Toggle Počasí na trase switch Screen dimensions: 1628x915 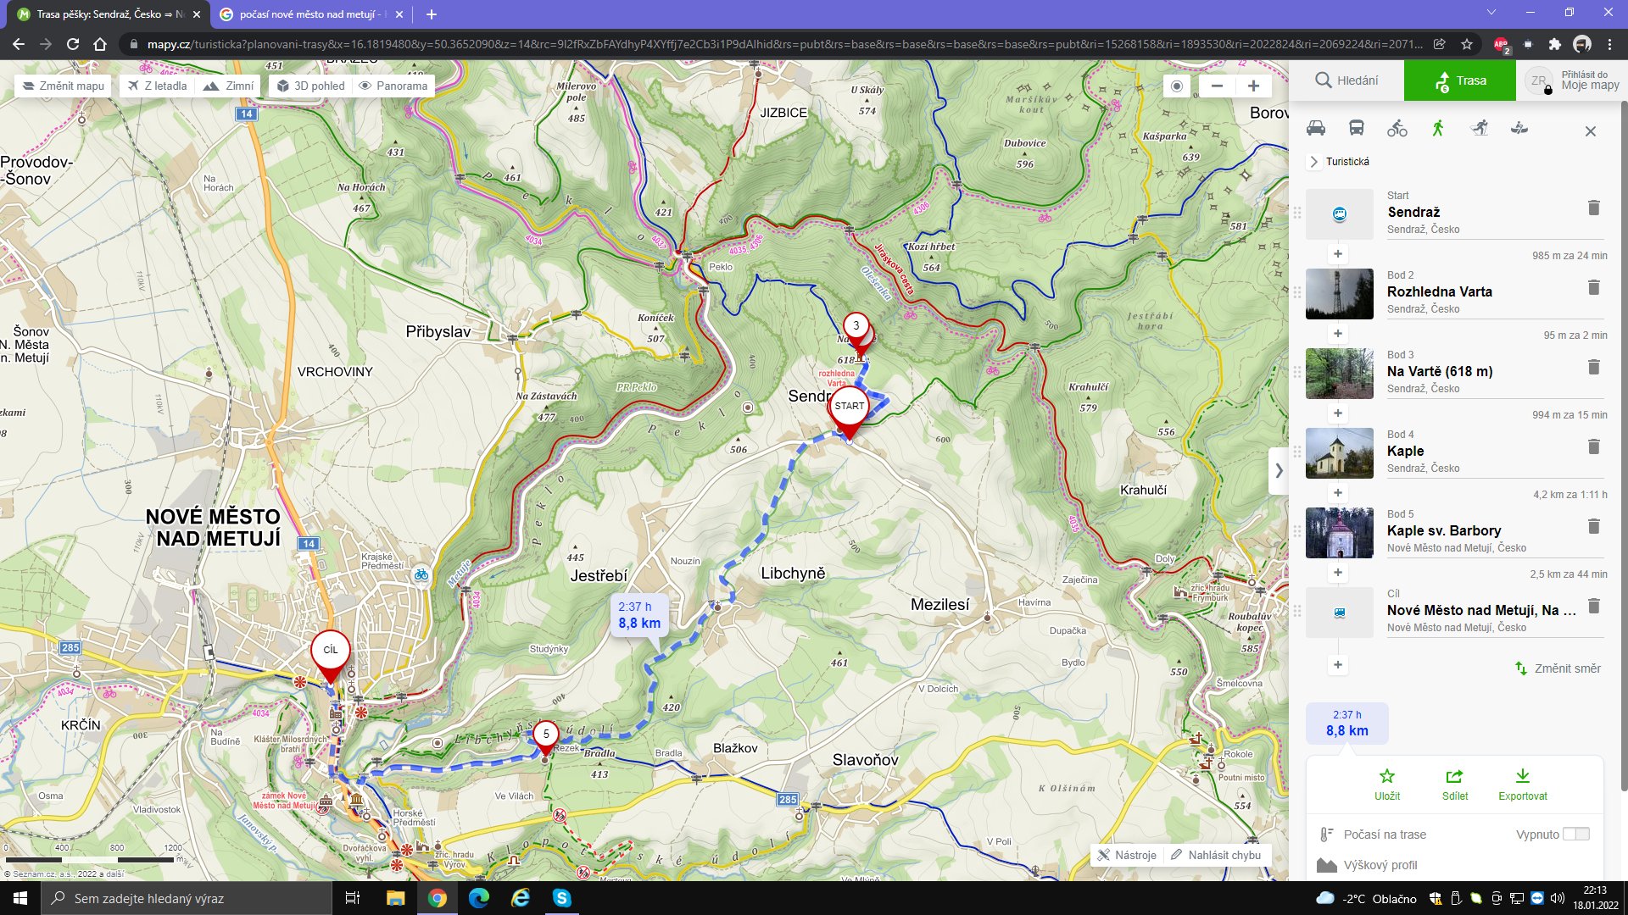[x=1575, y=835]
